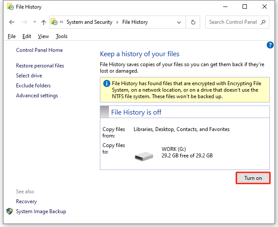
Task: Open the File menu
Action: point(12,36)
